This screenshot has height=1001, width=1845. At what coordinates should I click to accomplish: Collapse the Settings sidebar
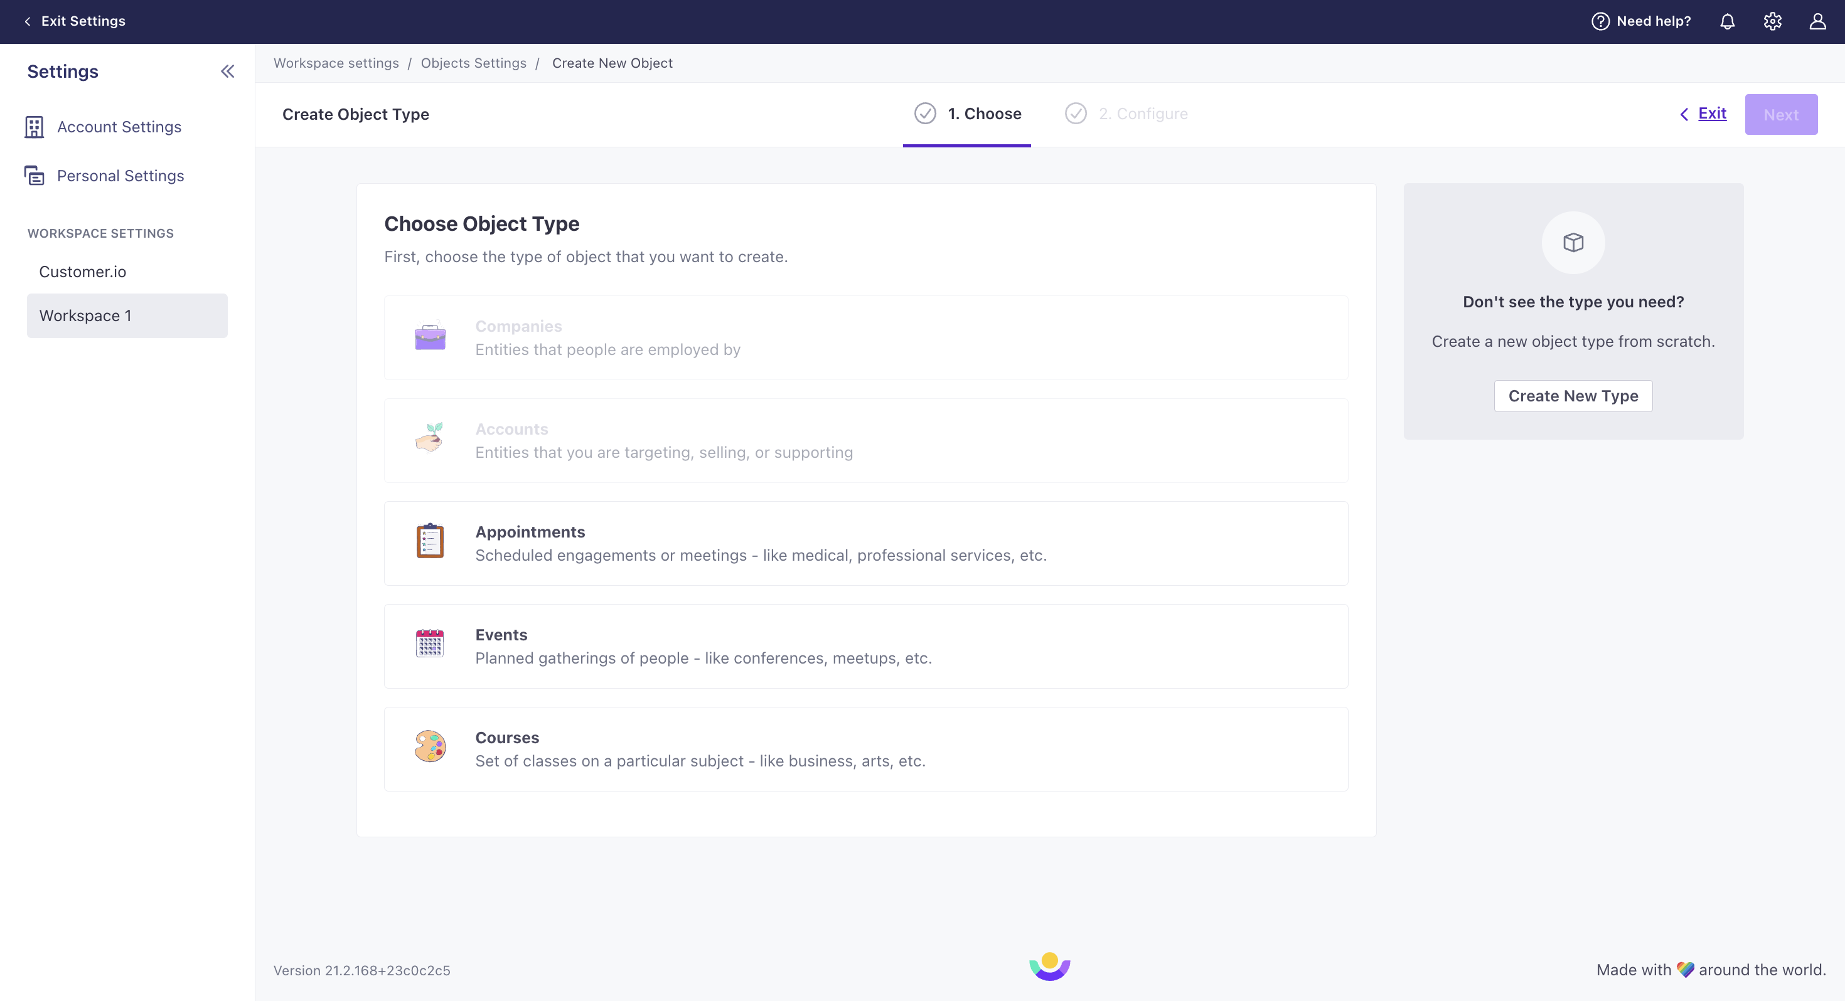pyautogui.click(x=227, y=71)
